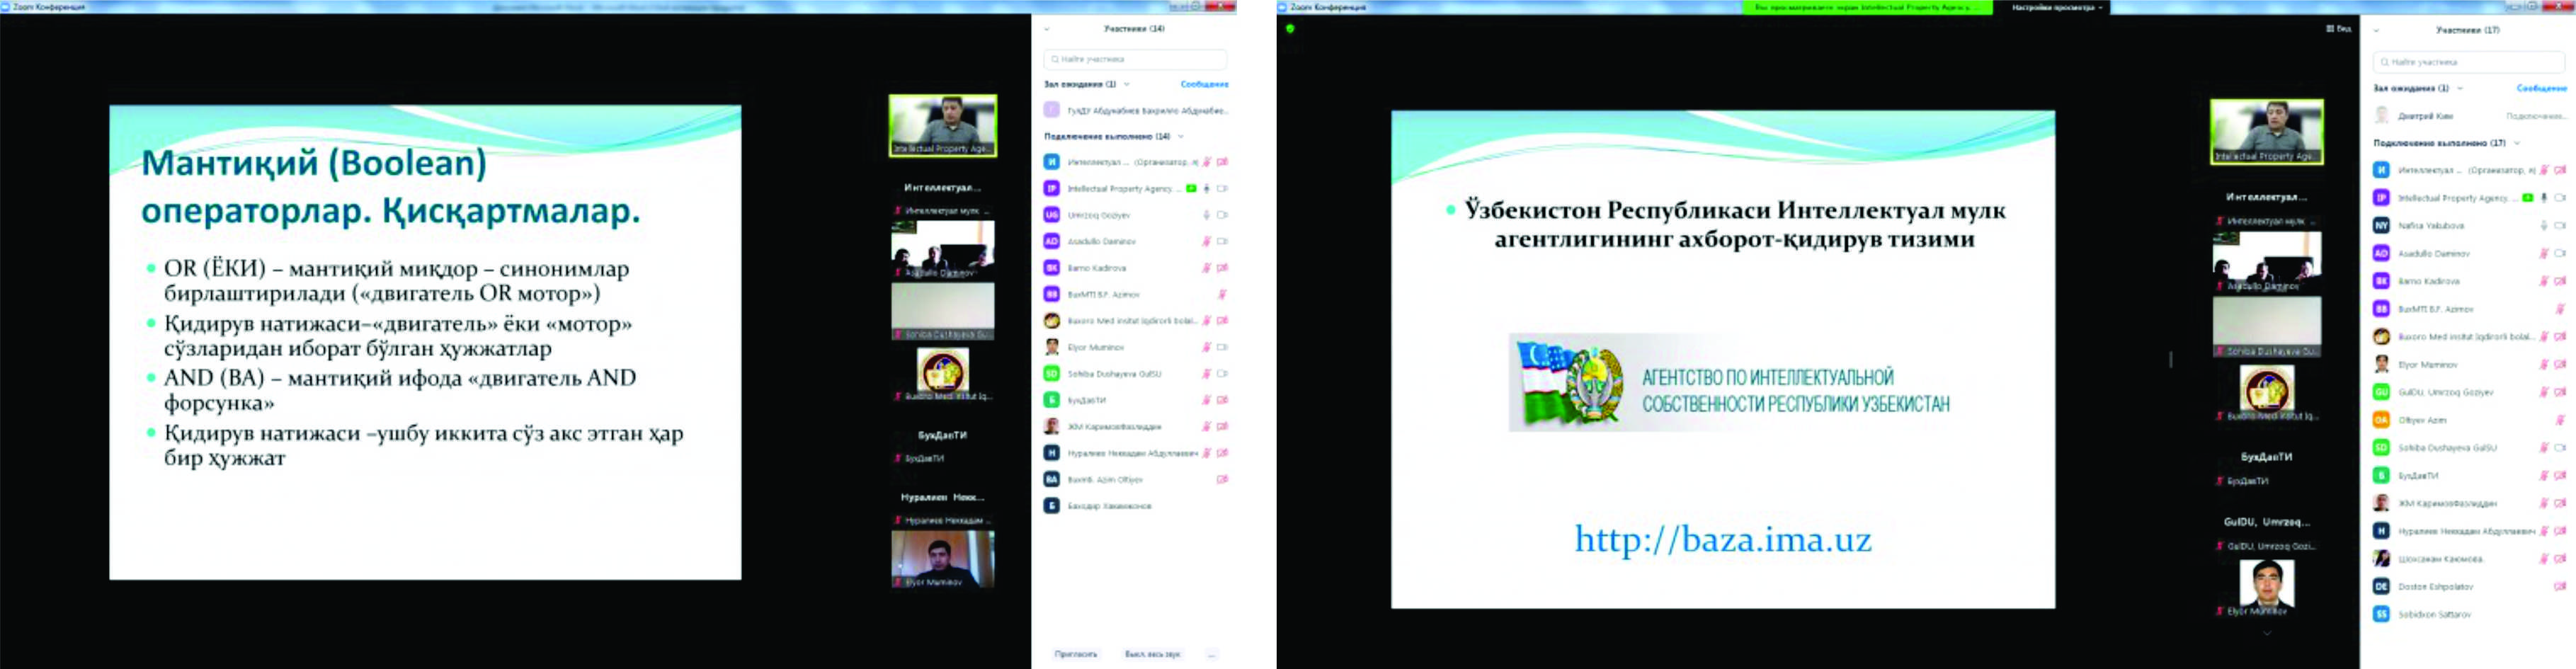Viewport: 2576px width, 669px height.
Task: Collapse the joined participants (14) section
Action: point(1181,137)
